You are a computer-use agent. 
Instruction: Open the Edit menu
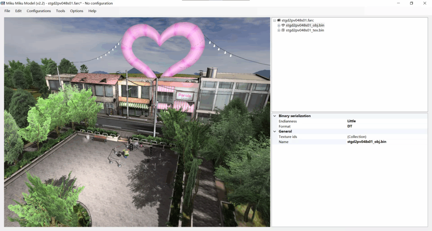point(18,11)
